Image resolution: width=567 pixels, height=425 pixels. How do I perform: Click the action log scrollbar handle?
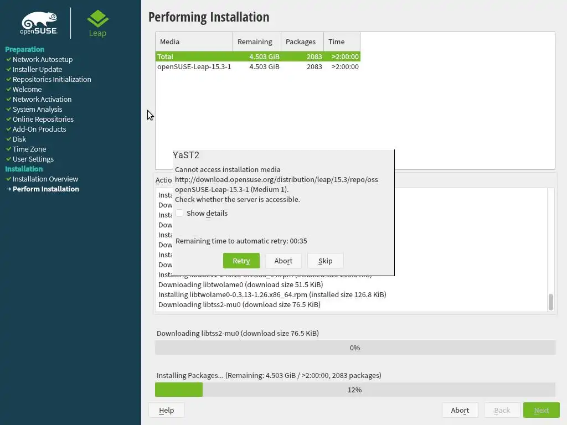[x=551, y=302]
